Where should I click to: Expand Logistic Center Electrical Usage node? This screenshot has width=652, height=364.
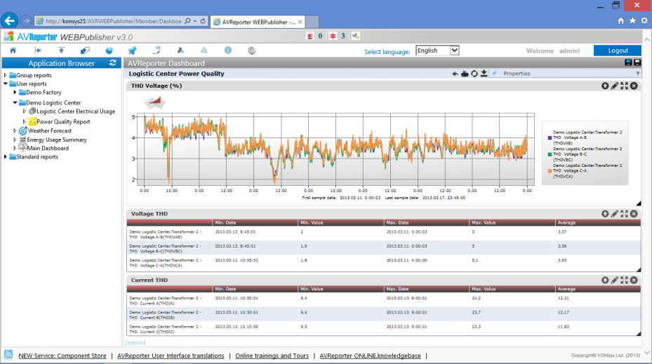[25, 112]
